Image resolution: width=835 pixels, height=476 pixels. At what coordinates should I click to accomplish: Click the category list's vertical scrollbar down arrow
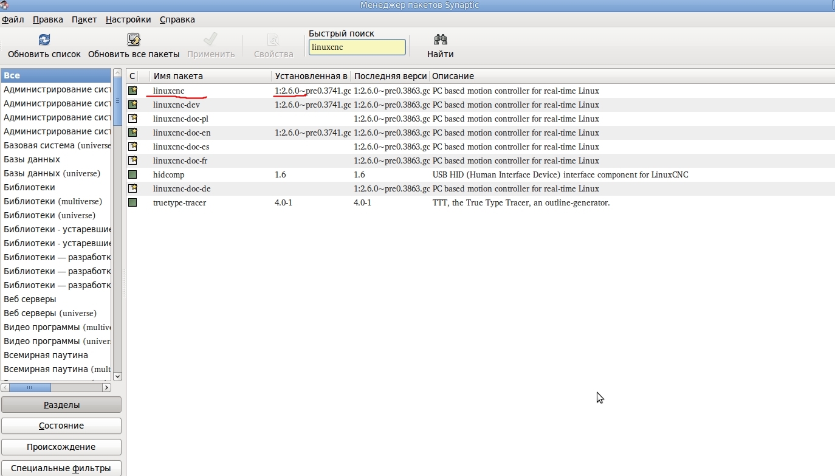[x=118, y=376]
